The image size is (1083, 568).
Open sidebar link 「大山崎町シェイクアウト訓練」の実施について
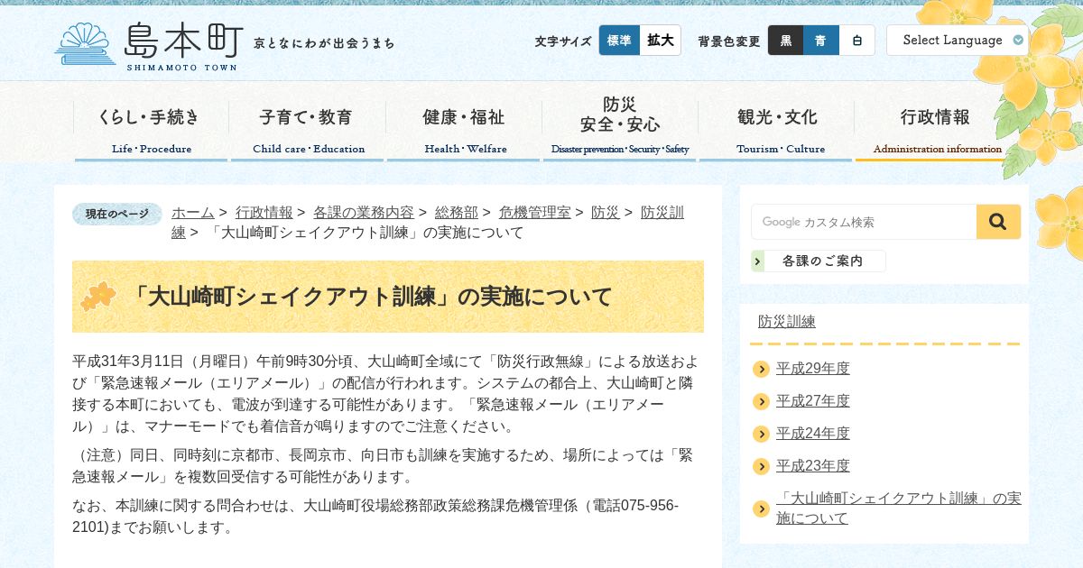click(x=899, y=508)
